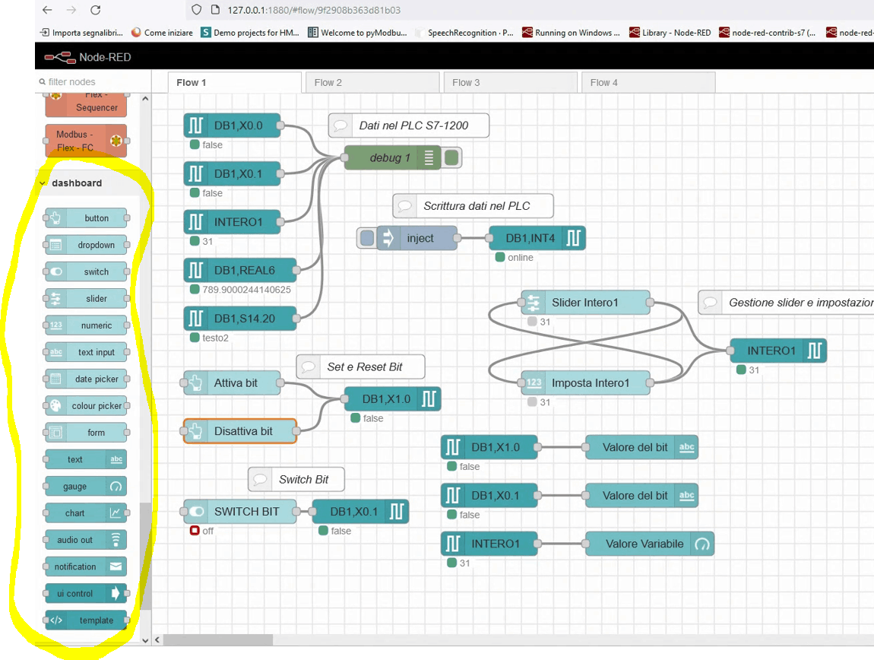874x660 pixels.
Task: Select Valore del bit node after DB1,X0.1
Action: click(641, 496)
